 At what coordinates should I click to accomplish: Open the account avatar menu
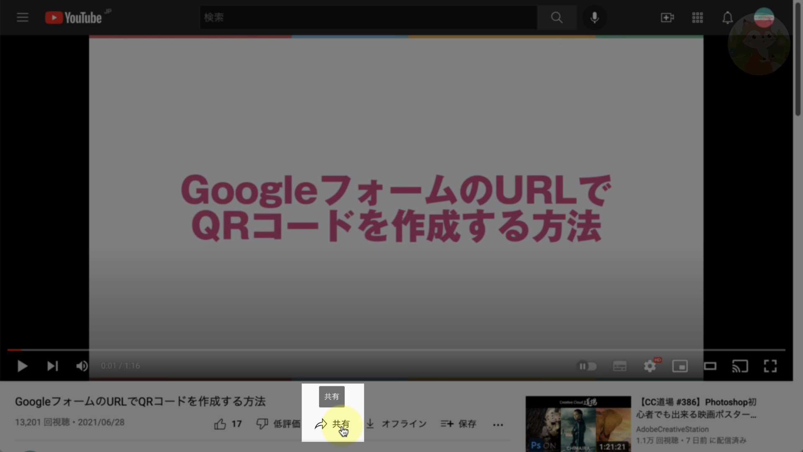pos(764,18)
